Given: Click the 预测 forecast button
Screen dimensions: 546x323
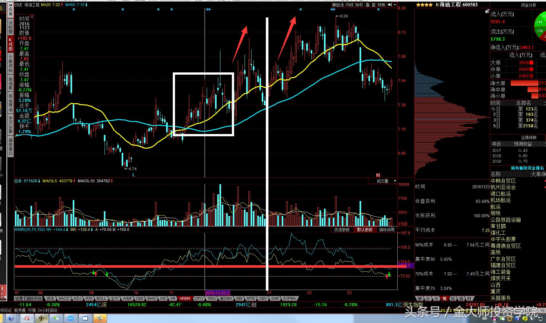Looking at the screenshot, I should click(x=381, y=5).
